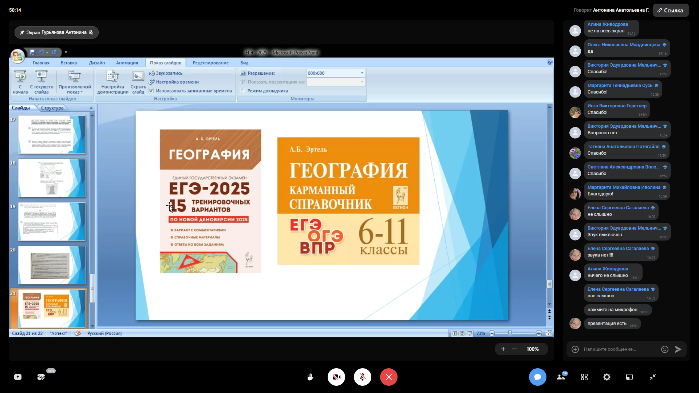Click the next slide double arrow
The width and height of the screenshot is (699, 393).
point(549,318)
